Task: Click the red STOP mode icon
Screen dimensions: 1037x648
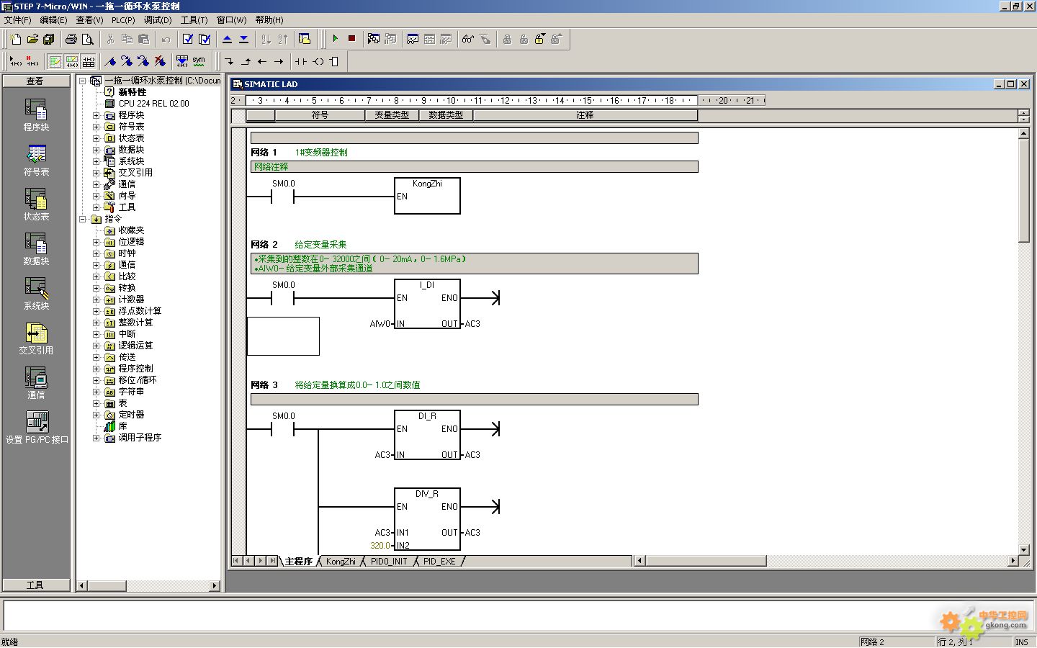Action: [352, 39]
